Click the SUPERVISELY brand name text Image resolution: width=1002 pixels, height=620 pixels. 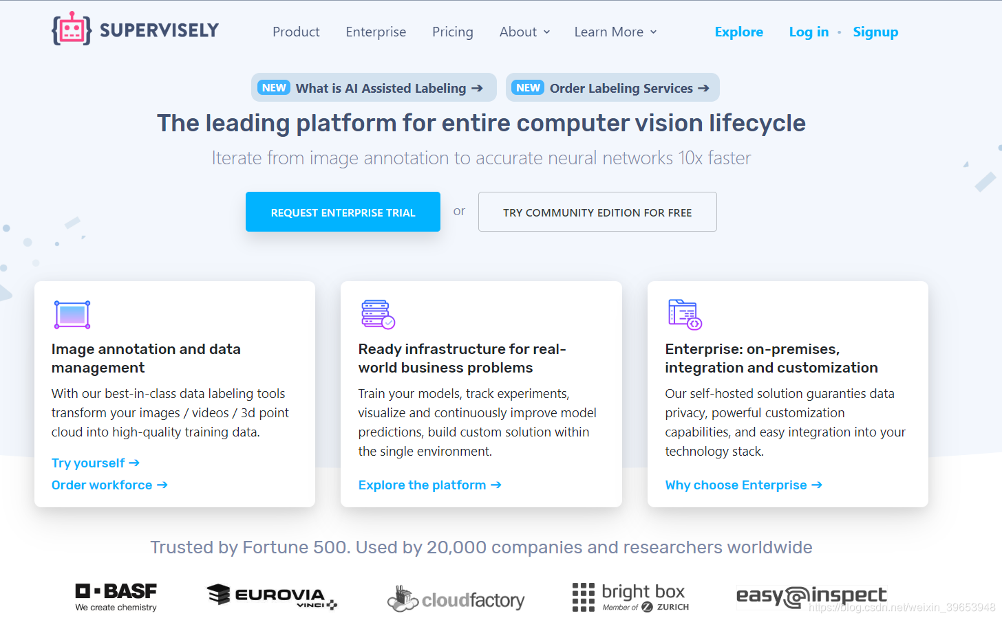click(159, 30)
